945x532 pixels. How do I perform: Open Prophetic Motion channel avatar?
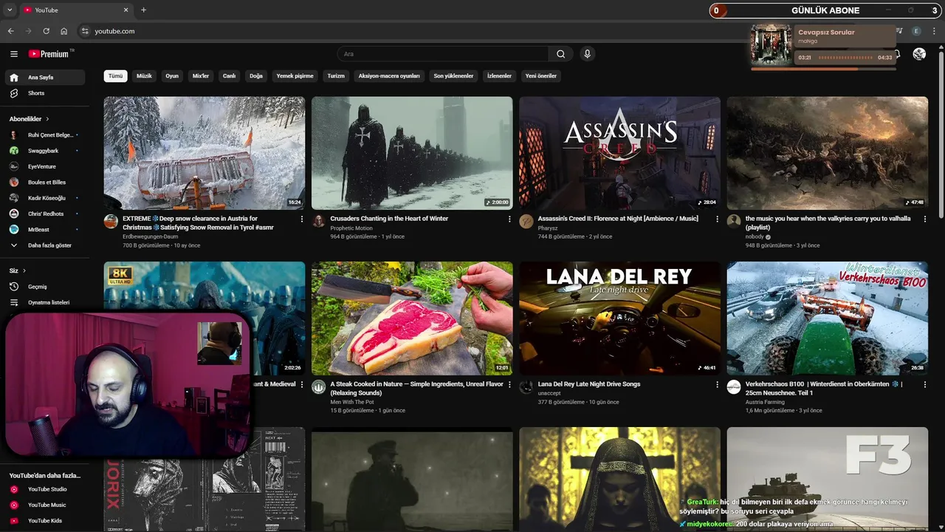[318, 221]
